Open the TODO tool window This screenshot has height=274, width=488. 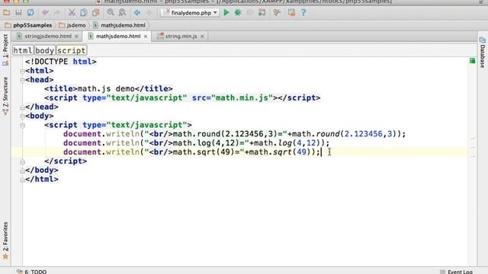[31, 272]
